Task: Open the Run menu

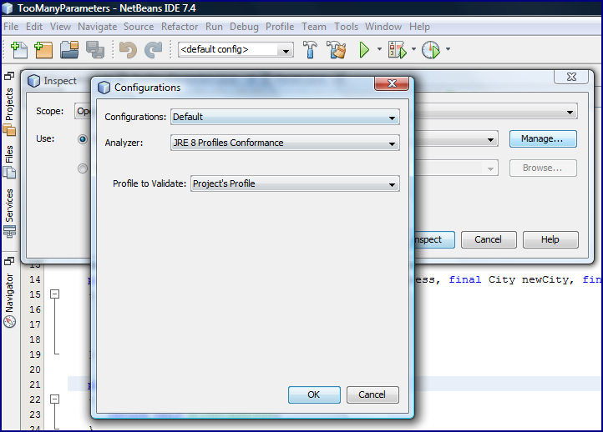Action: (214, 27)
